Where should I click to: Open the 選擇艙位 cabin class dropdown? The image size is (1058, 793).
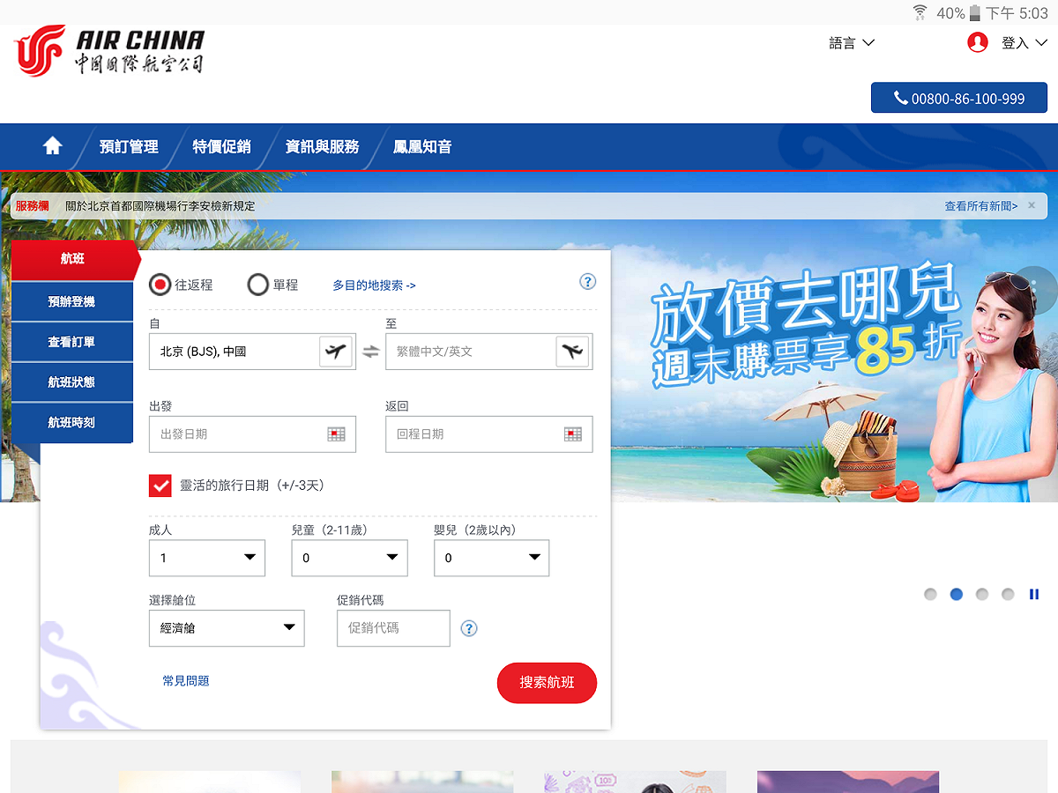(227, 628)
